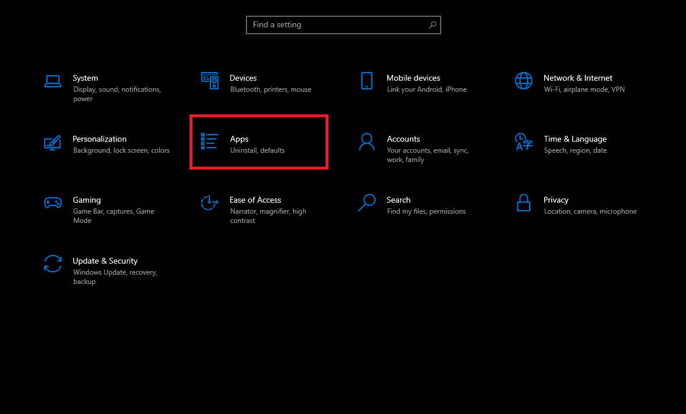686x414 pixels.
Task: Click the Personalization paintbrush icon
Action: (x=53, y=142)
